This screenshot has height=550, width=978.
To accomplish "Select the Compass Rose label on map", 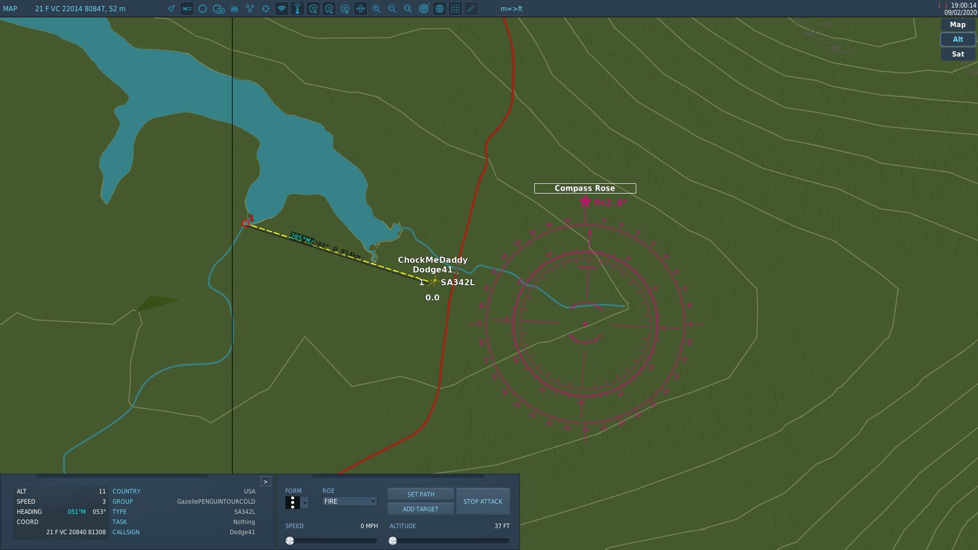I will click(585, 188).
